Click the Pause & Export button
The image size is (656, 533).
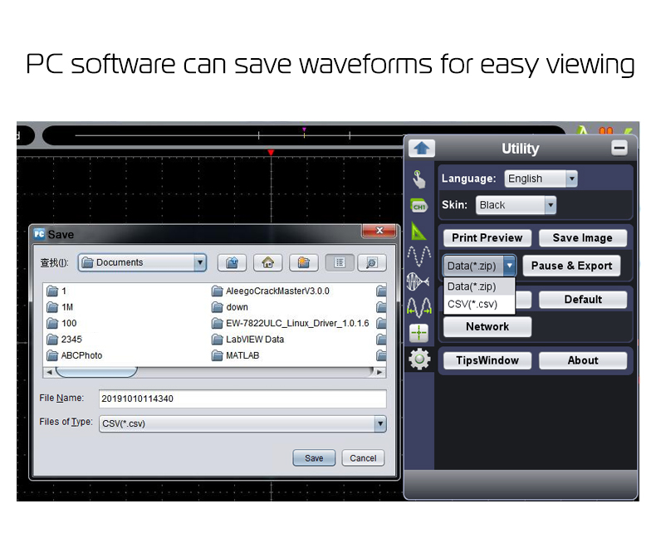coord(571,266)
